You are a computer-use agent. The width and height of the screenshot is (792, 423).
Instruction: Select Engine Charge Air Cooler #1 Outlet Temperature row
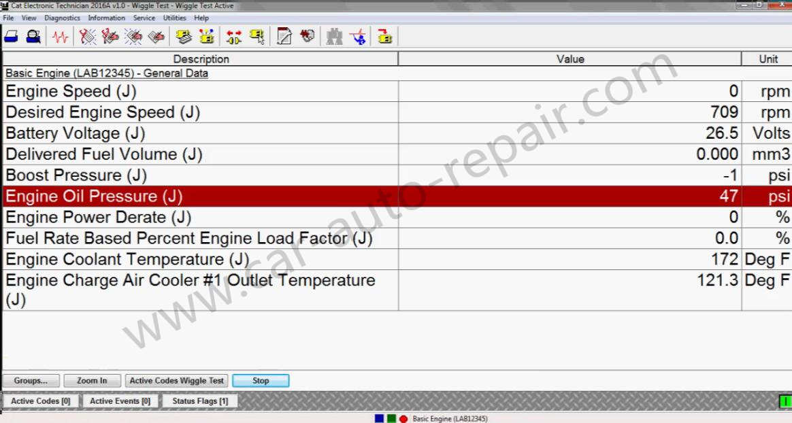397,290
